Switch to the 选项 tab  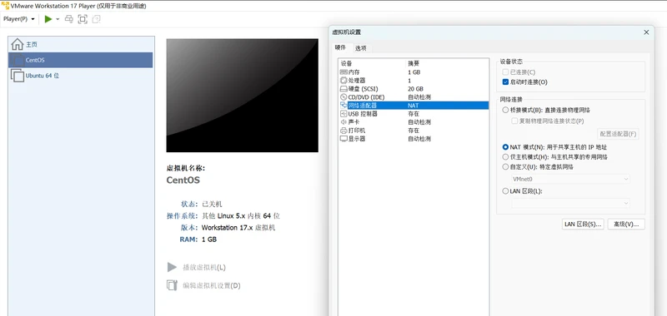point(361,48)
